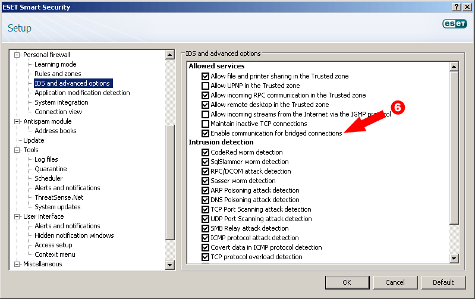Screen dimensions: 475x299
Task: Collapse the Antispam module tree node
Action: tap(17, 121)
